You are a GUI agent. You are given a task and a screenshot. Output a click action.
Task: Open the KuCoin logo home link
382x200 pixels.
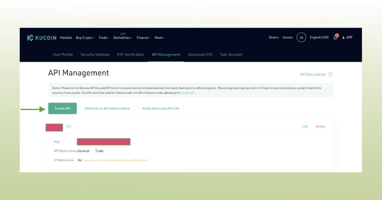42,38
